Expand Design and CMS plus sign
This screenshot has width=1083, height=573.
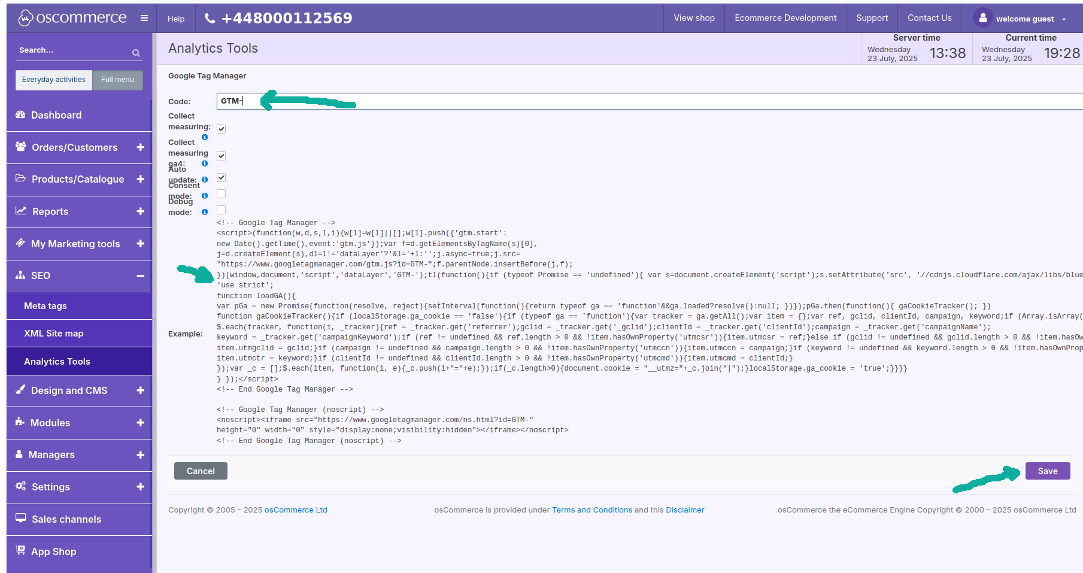point(141,390)
